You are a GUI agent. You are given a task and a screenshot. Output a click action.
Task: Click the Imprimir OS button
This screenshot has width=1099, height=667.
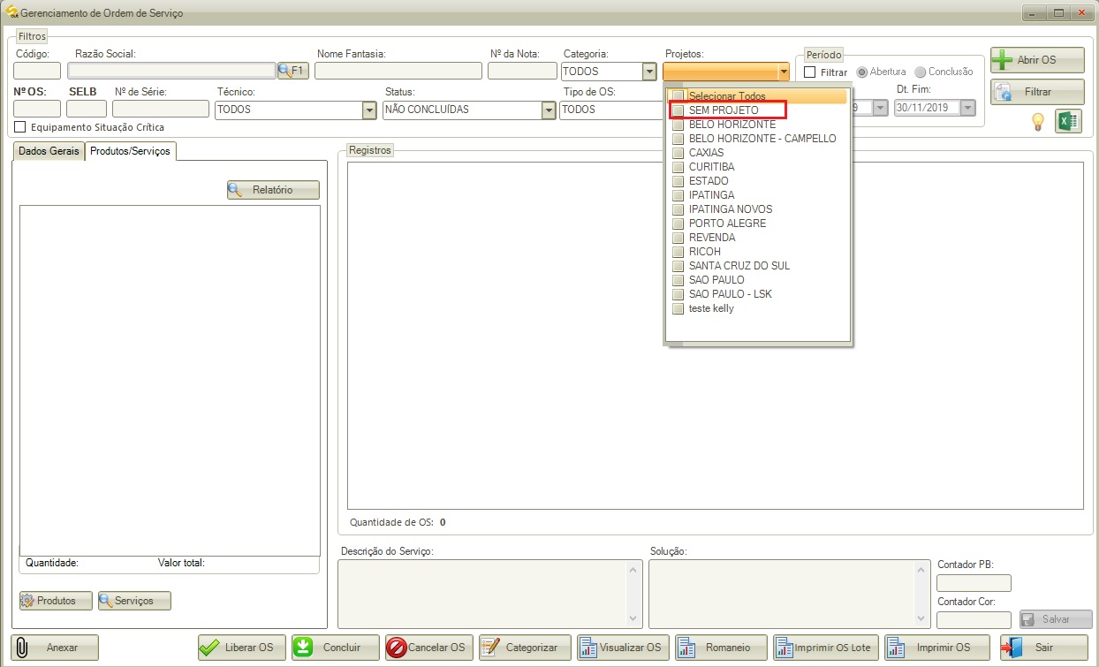tap(936, 648)
